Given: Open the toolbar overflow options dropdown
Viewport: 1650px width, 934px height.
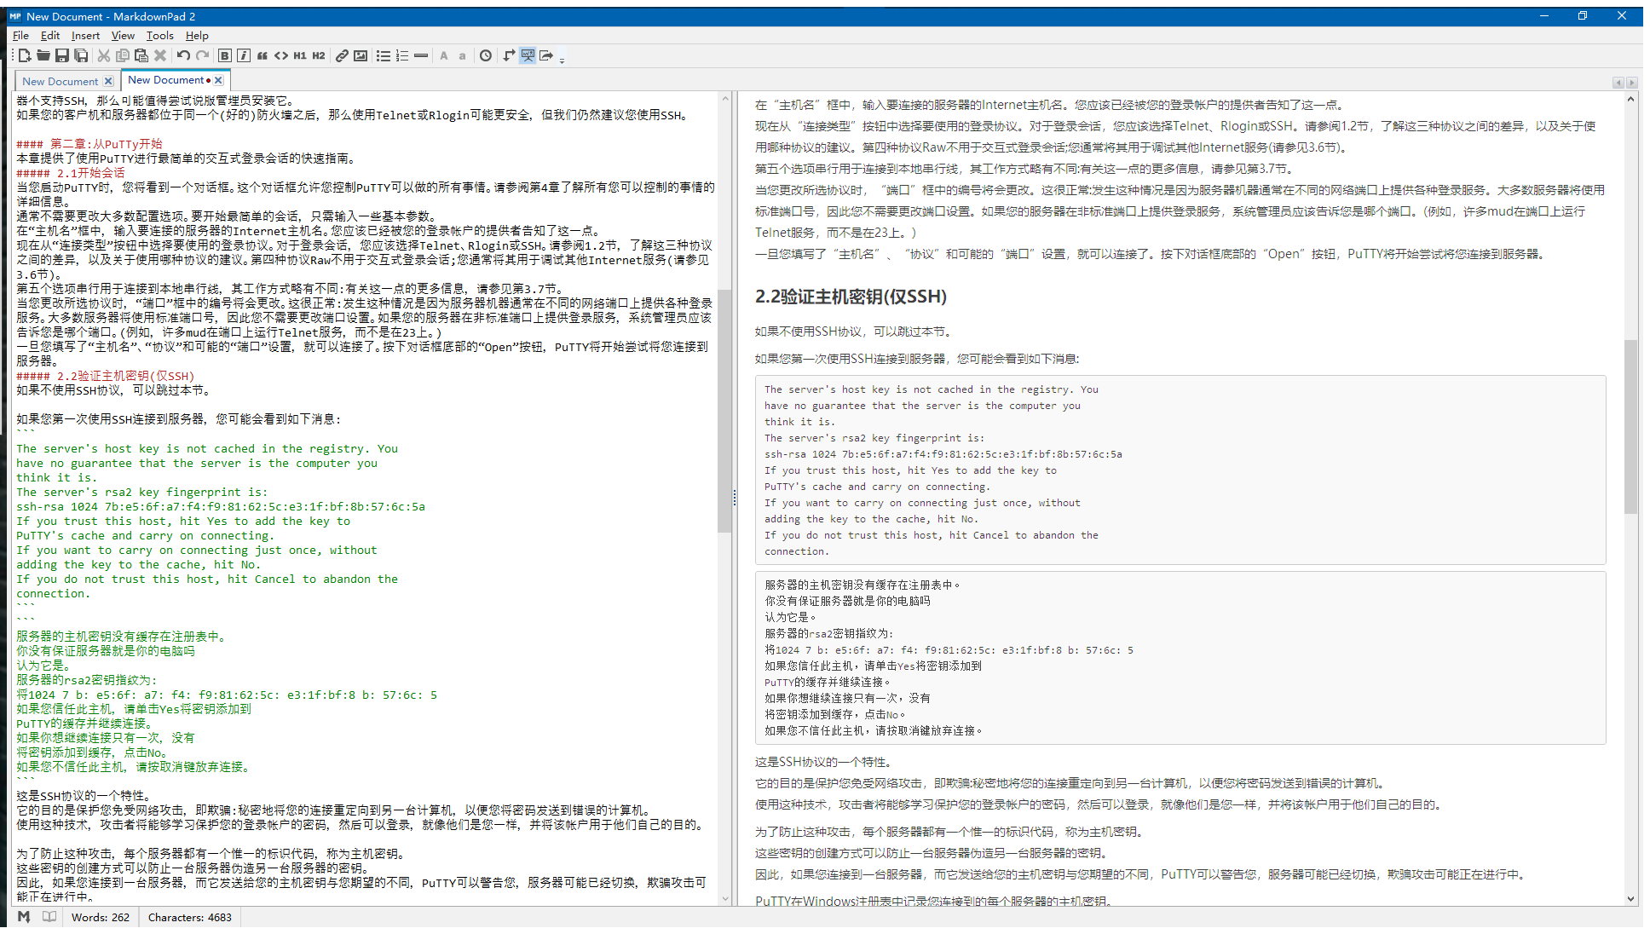Looking at the screenshot, I should pos(562,58).
